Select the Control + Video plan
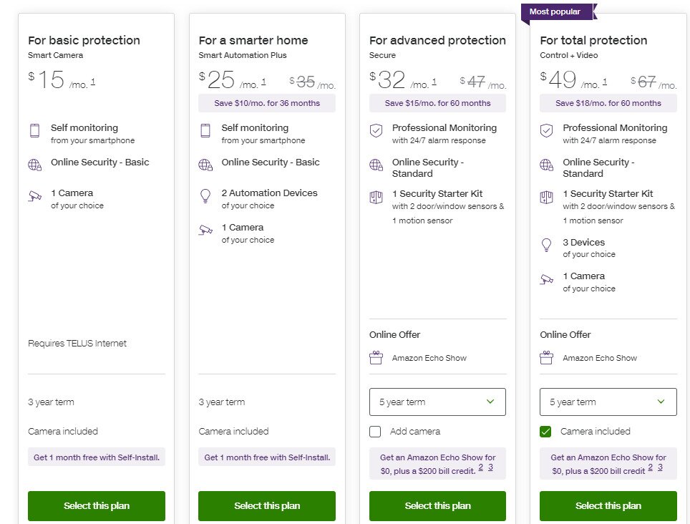690x524 pixels. click(x=608, y=506)
